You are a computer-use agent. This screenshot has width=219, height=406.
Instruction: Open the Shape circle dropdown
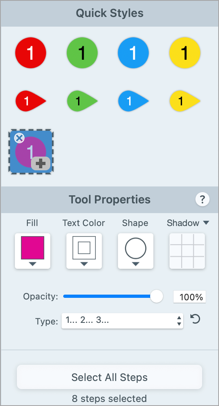click(136, 251)
